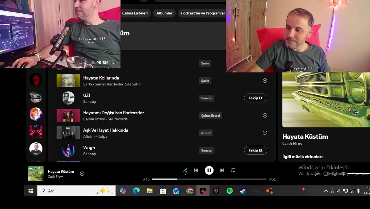Open File Explorer from taskbar
This screenshot has height=209, width=370.
click(x=149, y=191)
